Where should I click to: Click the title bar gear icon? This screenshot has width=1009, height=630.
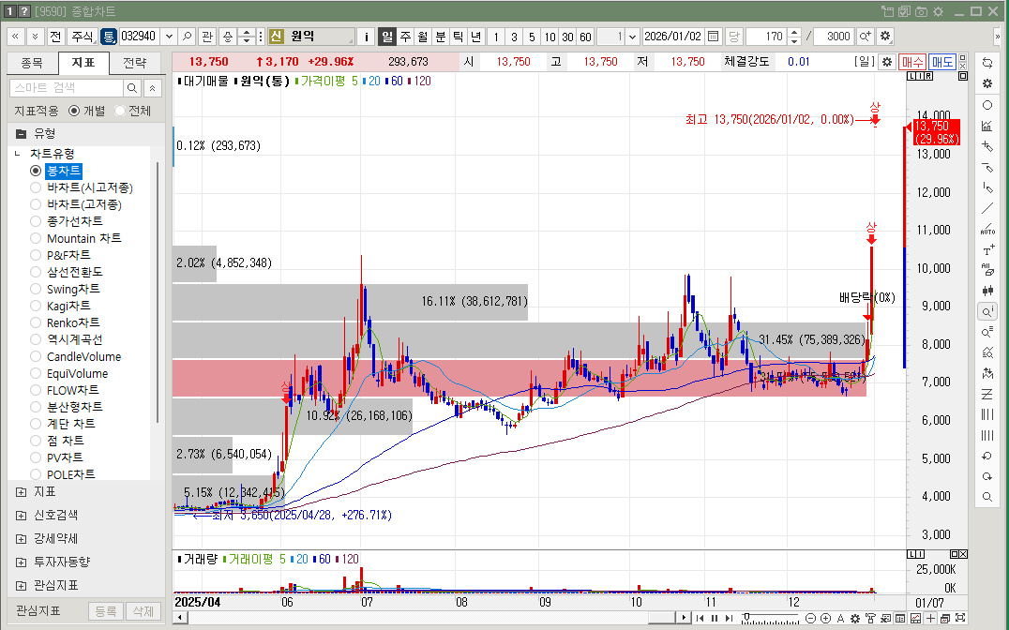[x=939, y=11]
